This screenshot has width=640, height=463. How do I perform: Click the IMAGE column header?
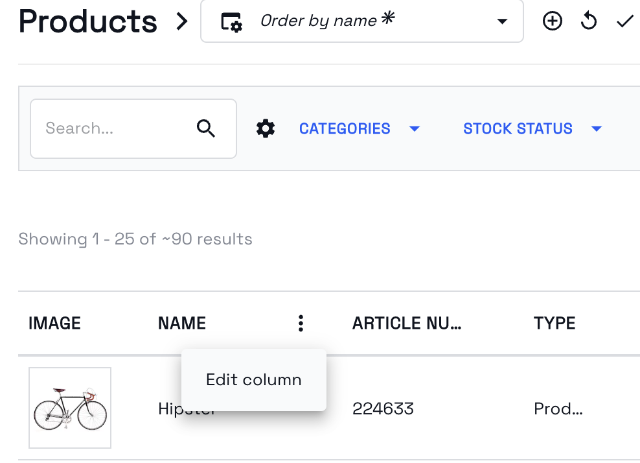pos(54,323)
